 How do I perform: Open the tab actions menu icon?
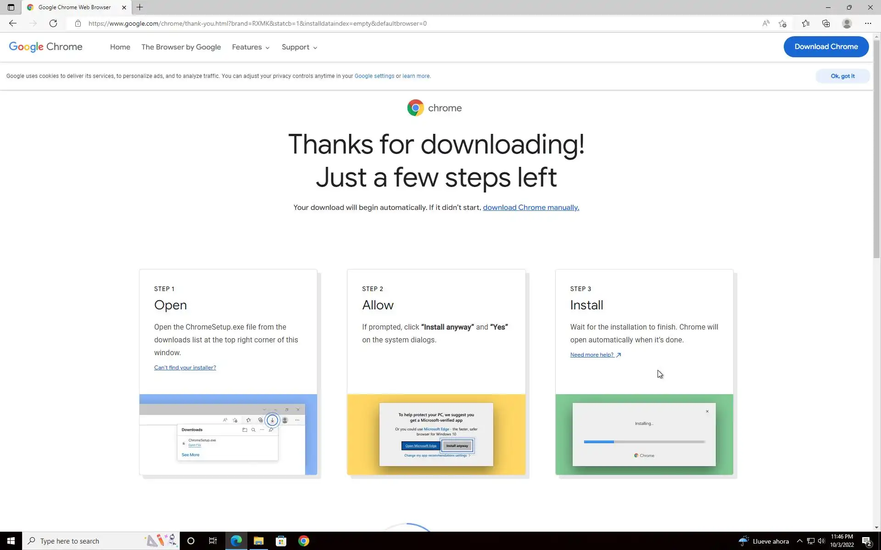(x=11, y=7)
